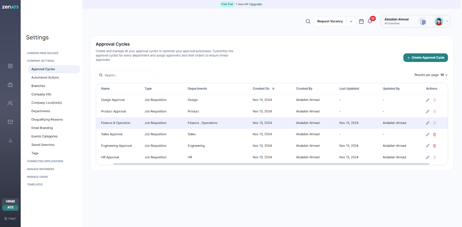Change results per page dropdown
The image size is (462, 227).
click(x=444, y=75)
